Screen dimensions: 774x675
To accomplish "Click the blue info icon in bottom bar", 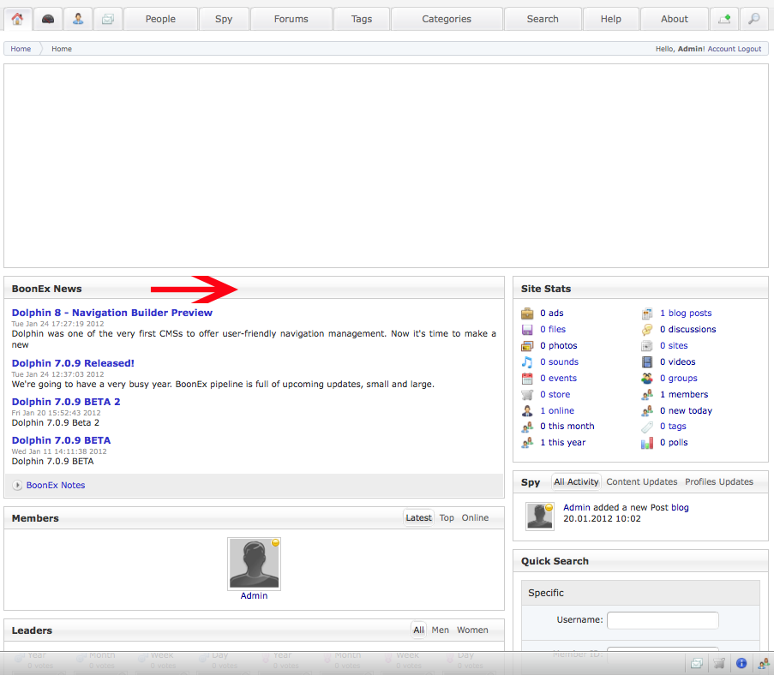I will pos(741,663).
